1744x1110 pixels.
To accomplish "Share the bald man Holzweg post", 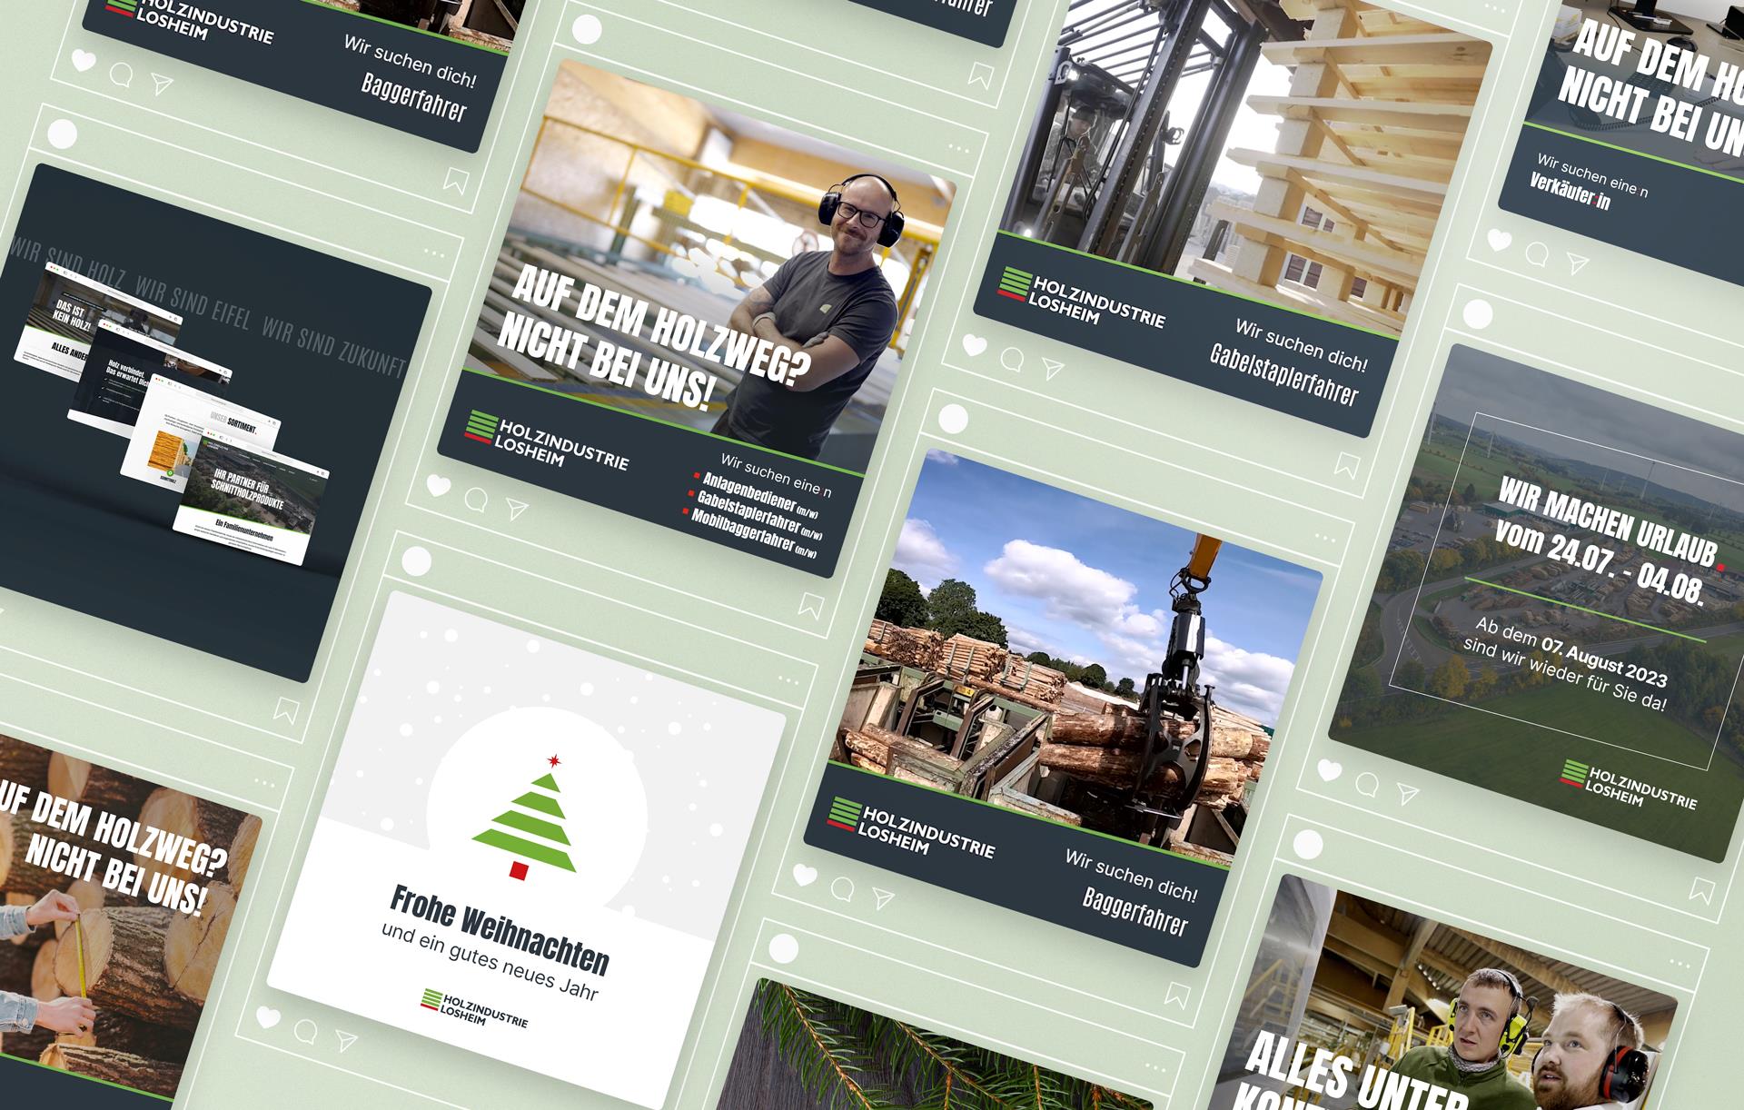I will 517,510.
